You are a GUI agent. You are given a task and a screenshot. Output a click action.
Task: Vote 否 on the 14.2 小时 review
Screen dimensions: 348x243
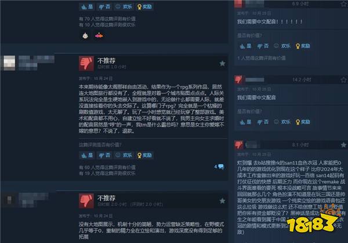263,122
